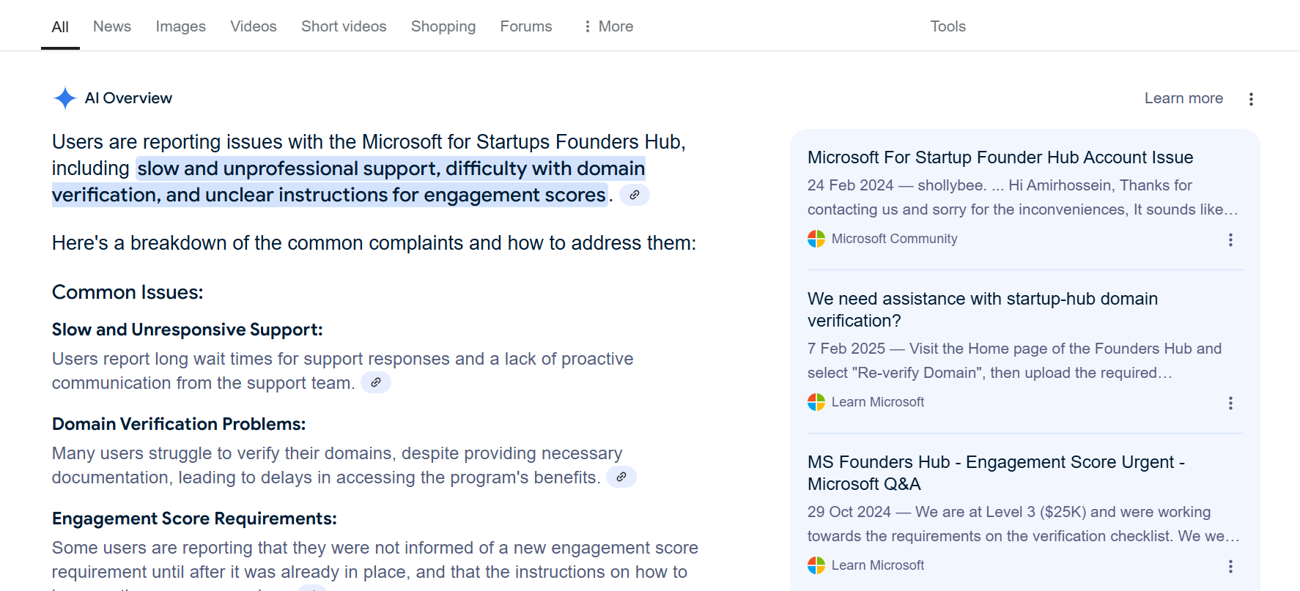
Task: Open options for Microsoft Community result card
Action: tap(1230, 239)
